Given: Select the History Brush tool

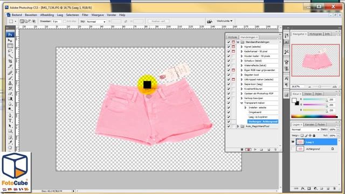Looking at the screenshot, I should click(10, 88).
